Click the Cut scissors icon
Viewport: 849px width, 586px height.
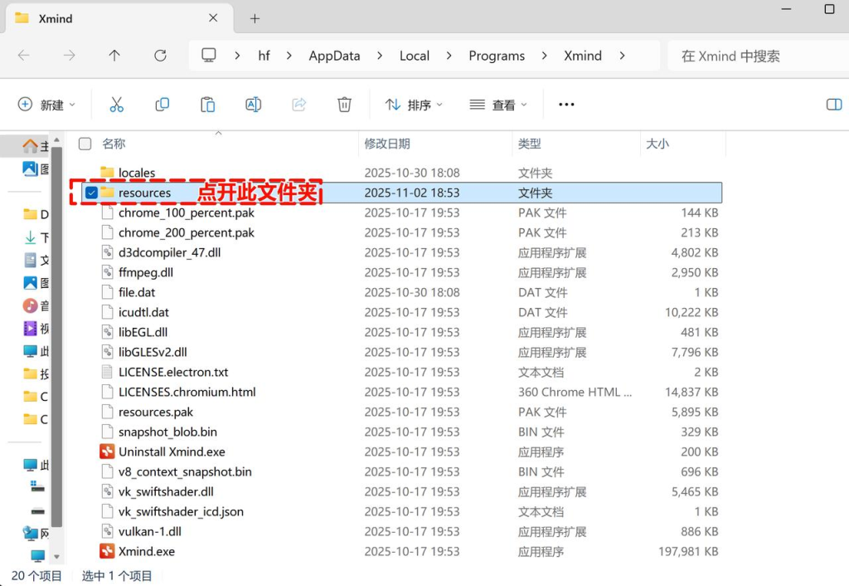pos(116,104)
